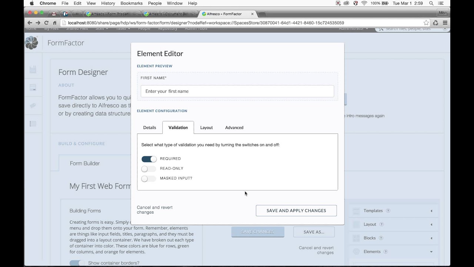Click the first left sidebar chart icon
Image resolution: width=474 pixels, height=267 pixels.
[33, 69]
